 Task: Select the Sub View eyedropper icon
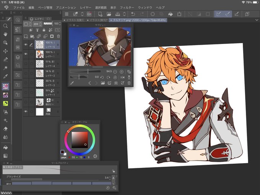[72, 83]
